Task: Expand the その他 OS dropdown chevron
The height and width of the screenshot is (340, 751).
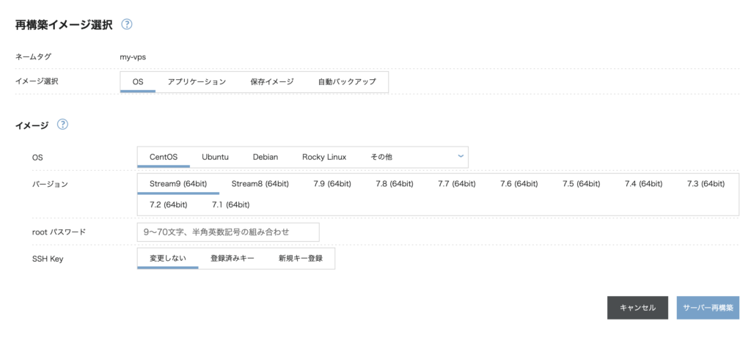Action: (x=461, y=156)
